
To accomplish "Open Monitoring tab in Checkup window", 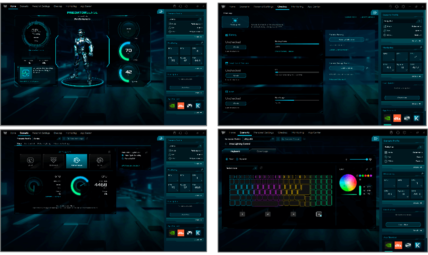I will (297, 7).
